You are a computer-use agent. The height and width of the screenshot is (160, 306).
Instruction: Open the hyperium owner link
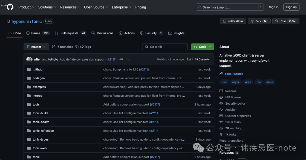pos(20,21)
